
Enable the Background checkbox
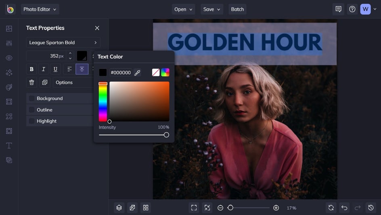coord(31,99)
